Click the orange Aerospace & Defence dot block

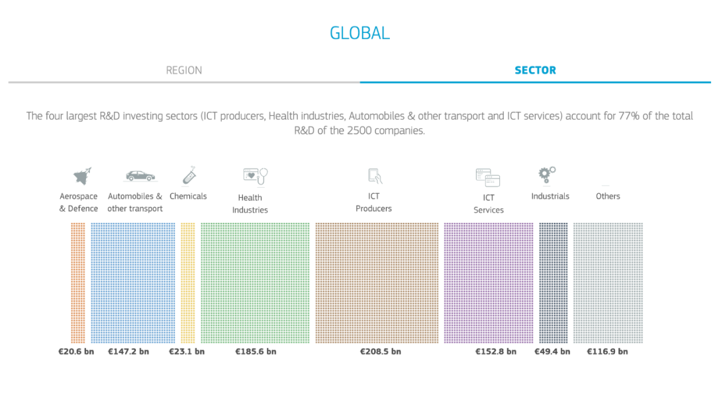77,282
